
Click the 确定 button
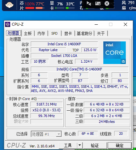click(120, 145)
